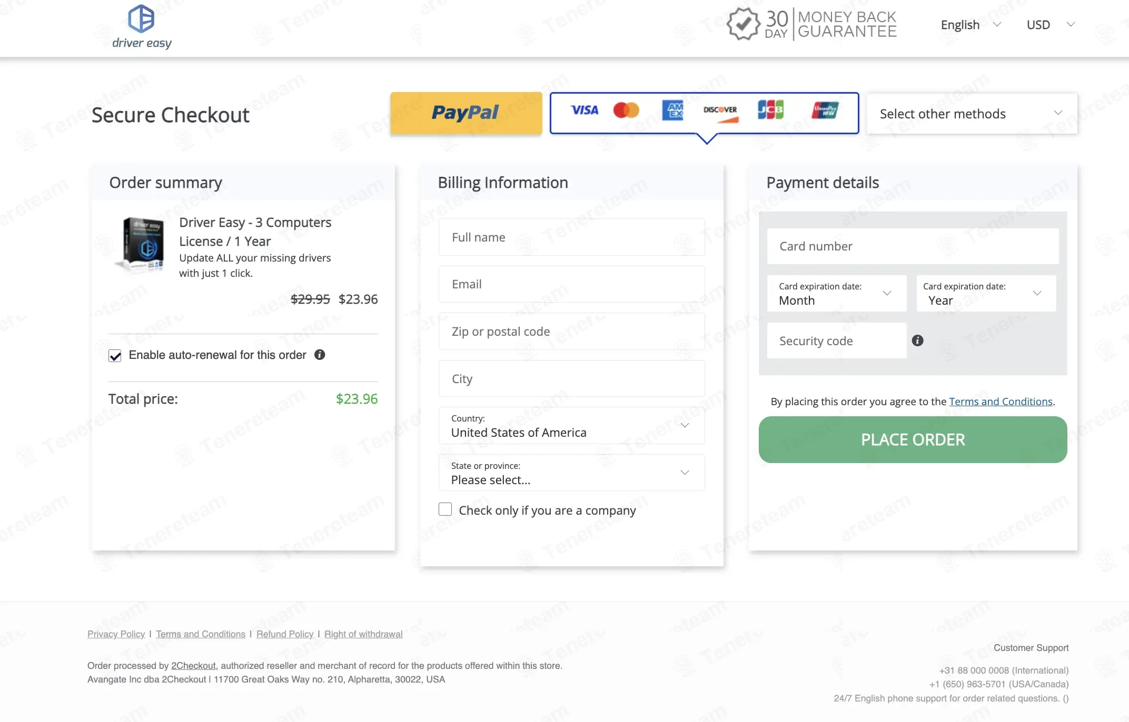This screenshot has width=1129, height=722.
Task: Expand the State or province dropdown
Action: (571, 473)
